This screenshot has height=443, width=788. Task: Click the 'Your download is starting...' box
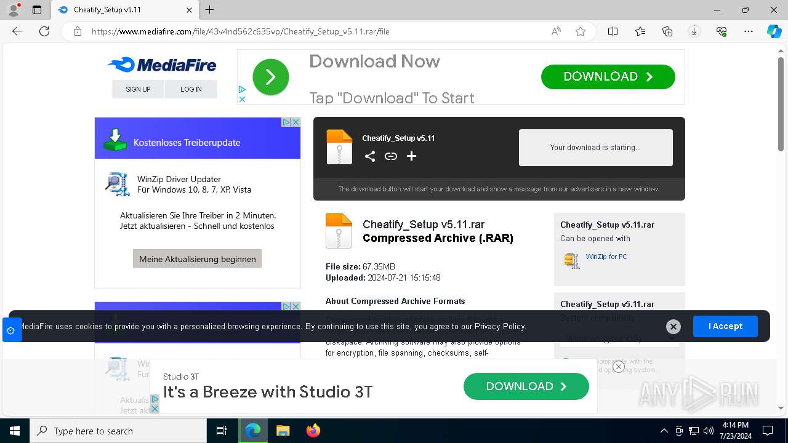click(595, 148)
